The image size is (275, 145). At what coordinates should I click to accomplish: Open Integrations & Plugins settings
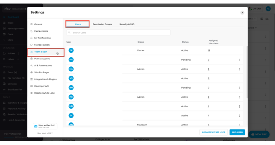pyautogui.click(x=45, y=79)
